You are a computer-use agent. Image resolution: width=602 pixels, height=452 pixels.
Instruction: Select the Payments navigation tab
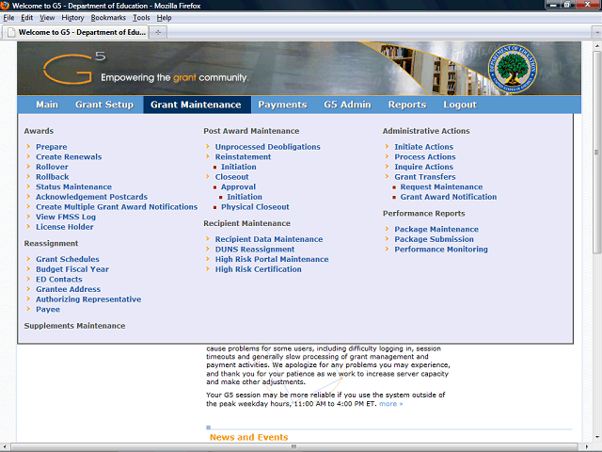282,105
